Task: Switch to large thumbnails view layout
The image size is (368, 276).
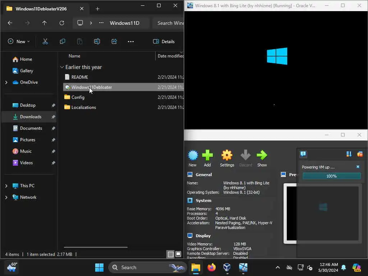Action: pos(178,254)
